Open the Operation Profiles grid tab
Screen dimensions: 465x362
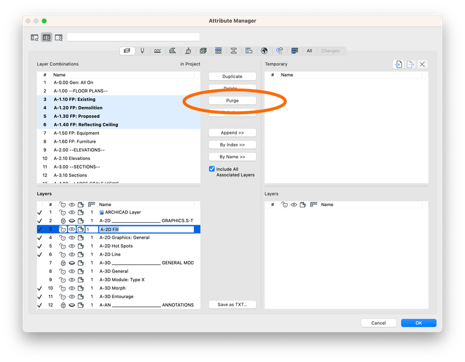point(294,51)
